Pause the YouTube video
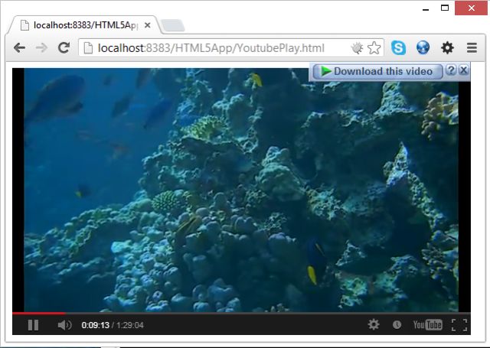Image resolution: width=490 pixels, height=348 pixels. (33, 325)
